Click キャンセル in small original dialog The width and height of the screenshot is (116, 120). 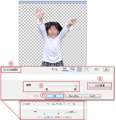click(58, 117)
